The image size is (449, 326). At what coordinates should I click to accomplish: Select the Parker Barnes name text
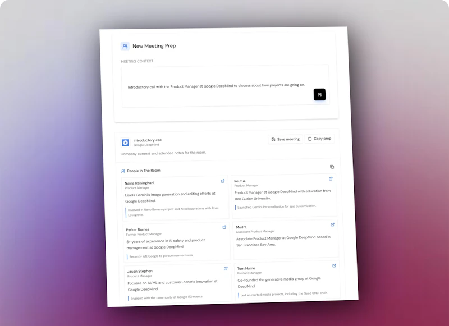pos(138,229)
